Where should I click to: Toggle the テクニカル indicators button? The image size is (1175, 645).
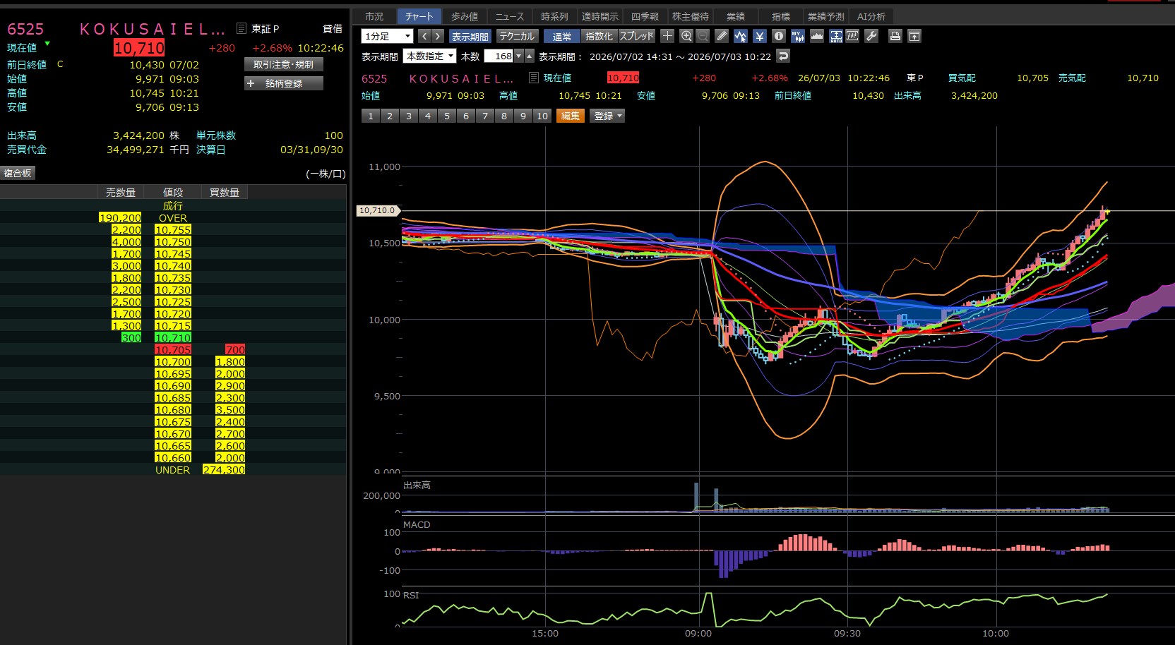click(518, 36)
